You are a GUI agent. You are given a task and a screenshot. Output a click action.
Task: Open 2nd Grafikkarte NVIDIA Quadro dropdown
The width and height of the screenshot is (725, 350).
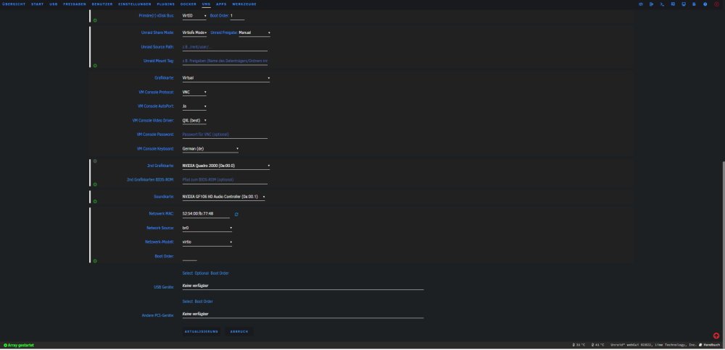click(x=225, y=166)
